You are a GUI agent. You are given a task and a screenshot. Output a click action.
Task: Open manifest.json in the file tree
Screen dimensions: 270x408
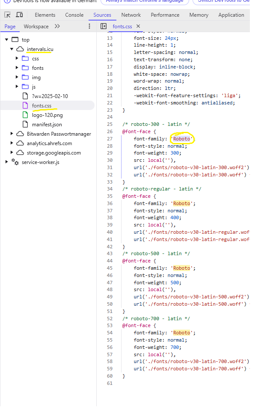[47, 125]
